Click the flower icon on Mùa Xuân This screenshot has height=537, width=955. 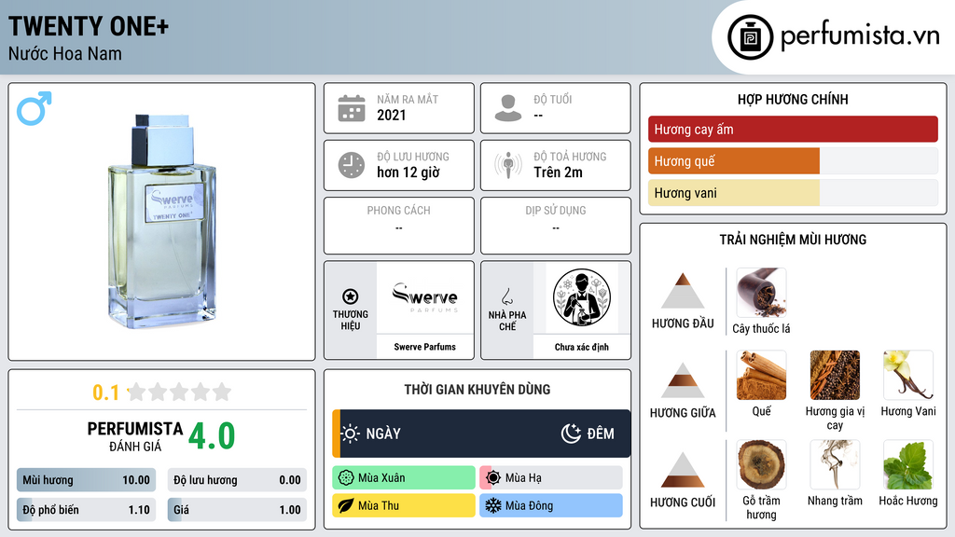[x=346, y=478]
